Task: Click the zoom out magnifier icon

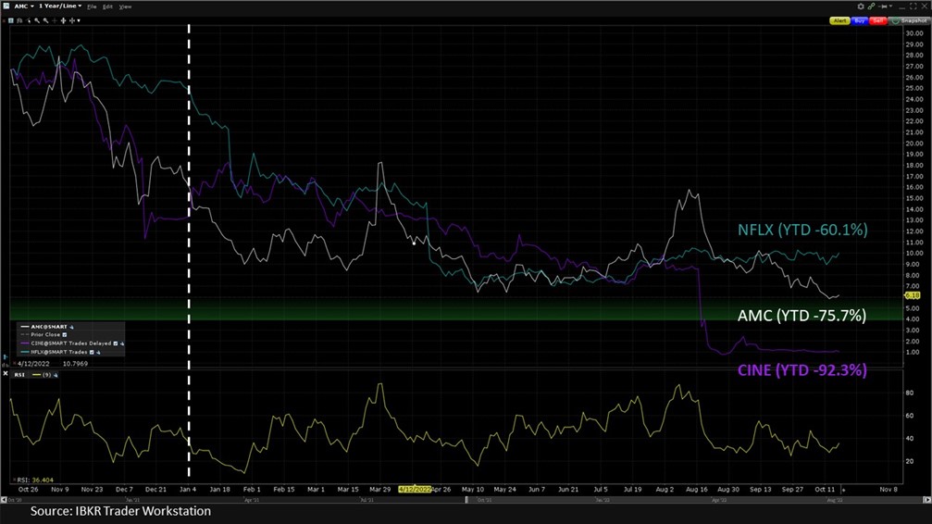Action: pyautogui.click(x=45, y=20)
